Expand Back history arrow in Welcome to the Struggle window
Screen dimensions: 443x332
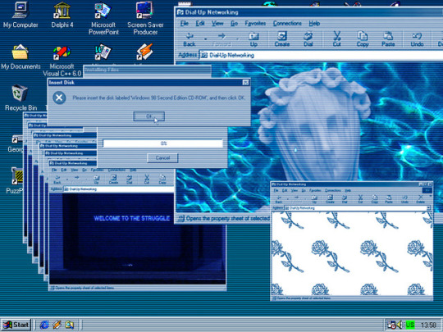point(67,179)
